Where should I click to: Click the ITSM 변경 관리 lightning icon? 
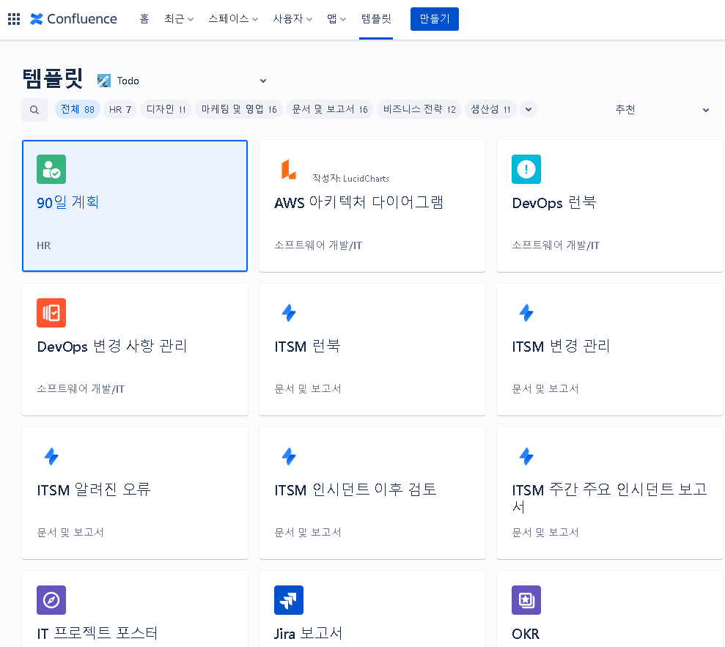tap(526, 313)
